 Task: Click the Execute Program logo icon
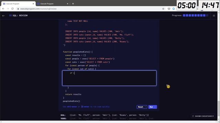(x=10, y=15)
